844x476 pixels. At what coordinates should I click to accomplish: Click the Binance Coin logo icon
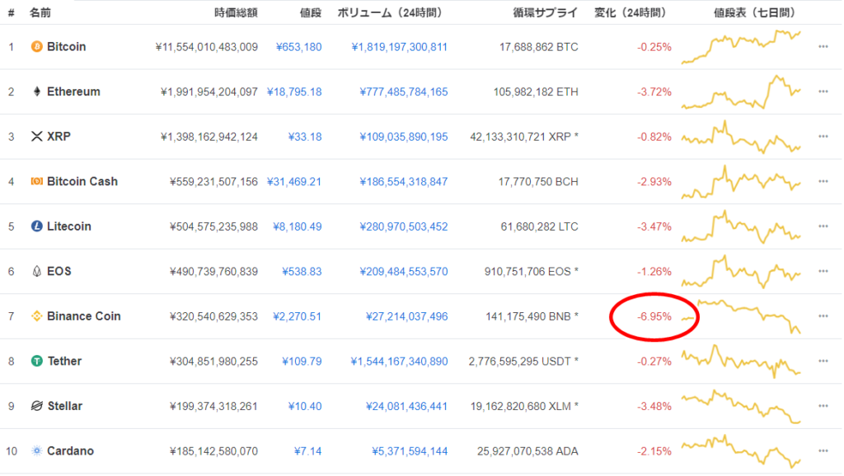click(x=36, y=316)
